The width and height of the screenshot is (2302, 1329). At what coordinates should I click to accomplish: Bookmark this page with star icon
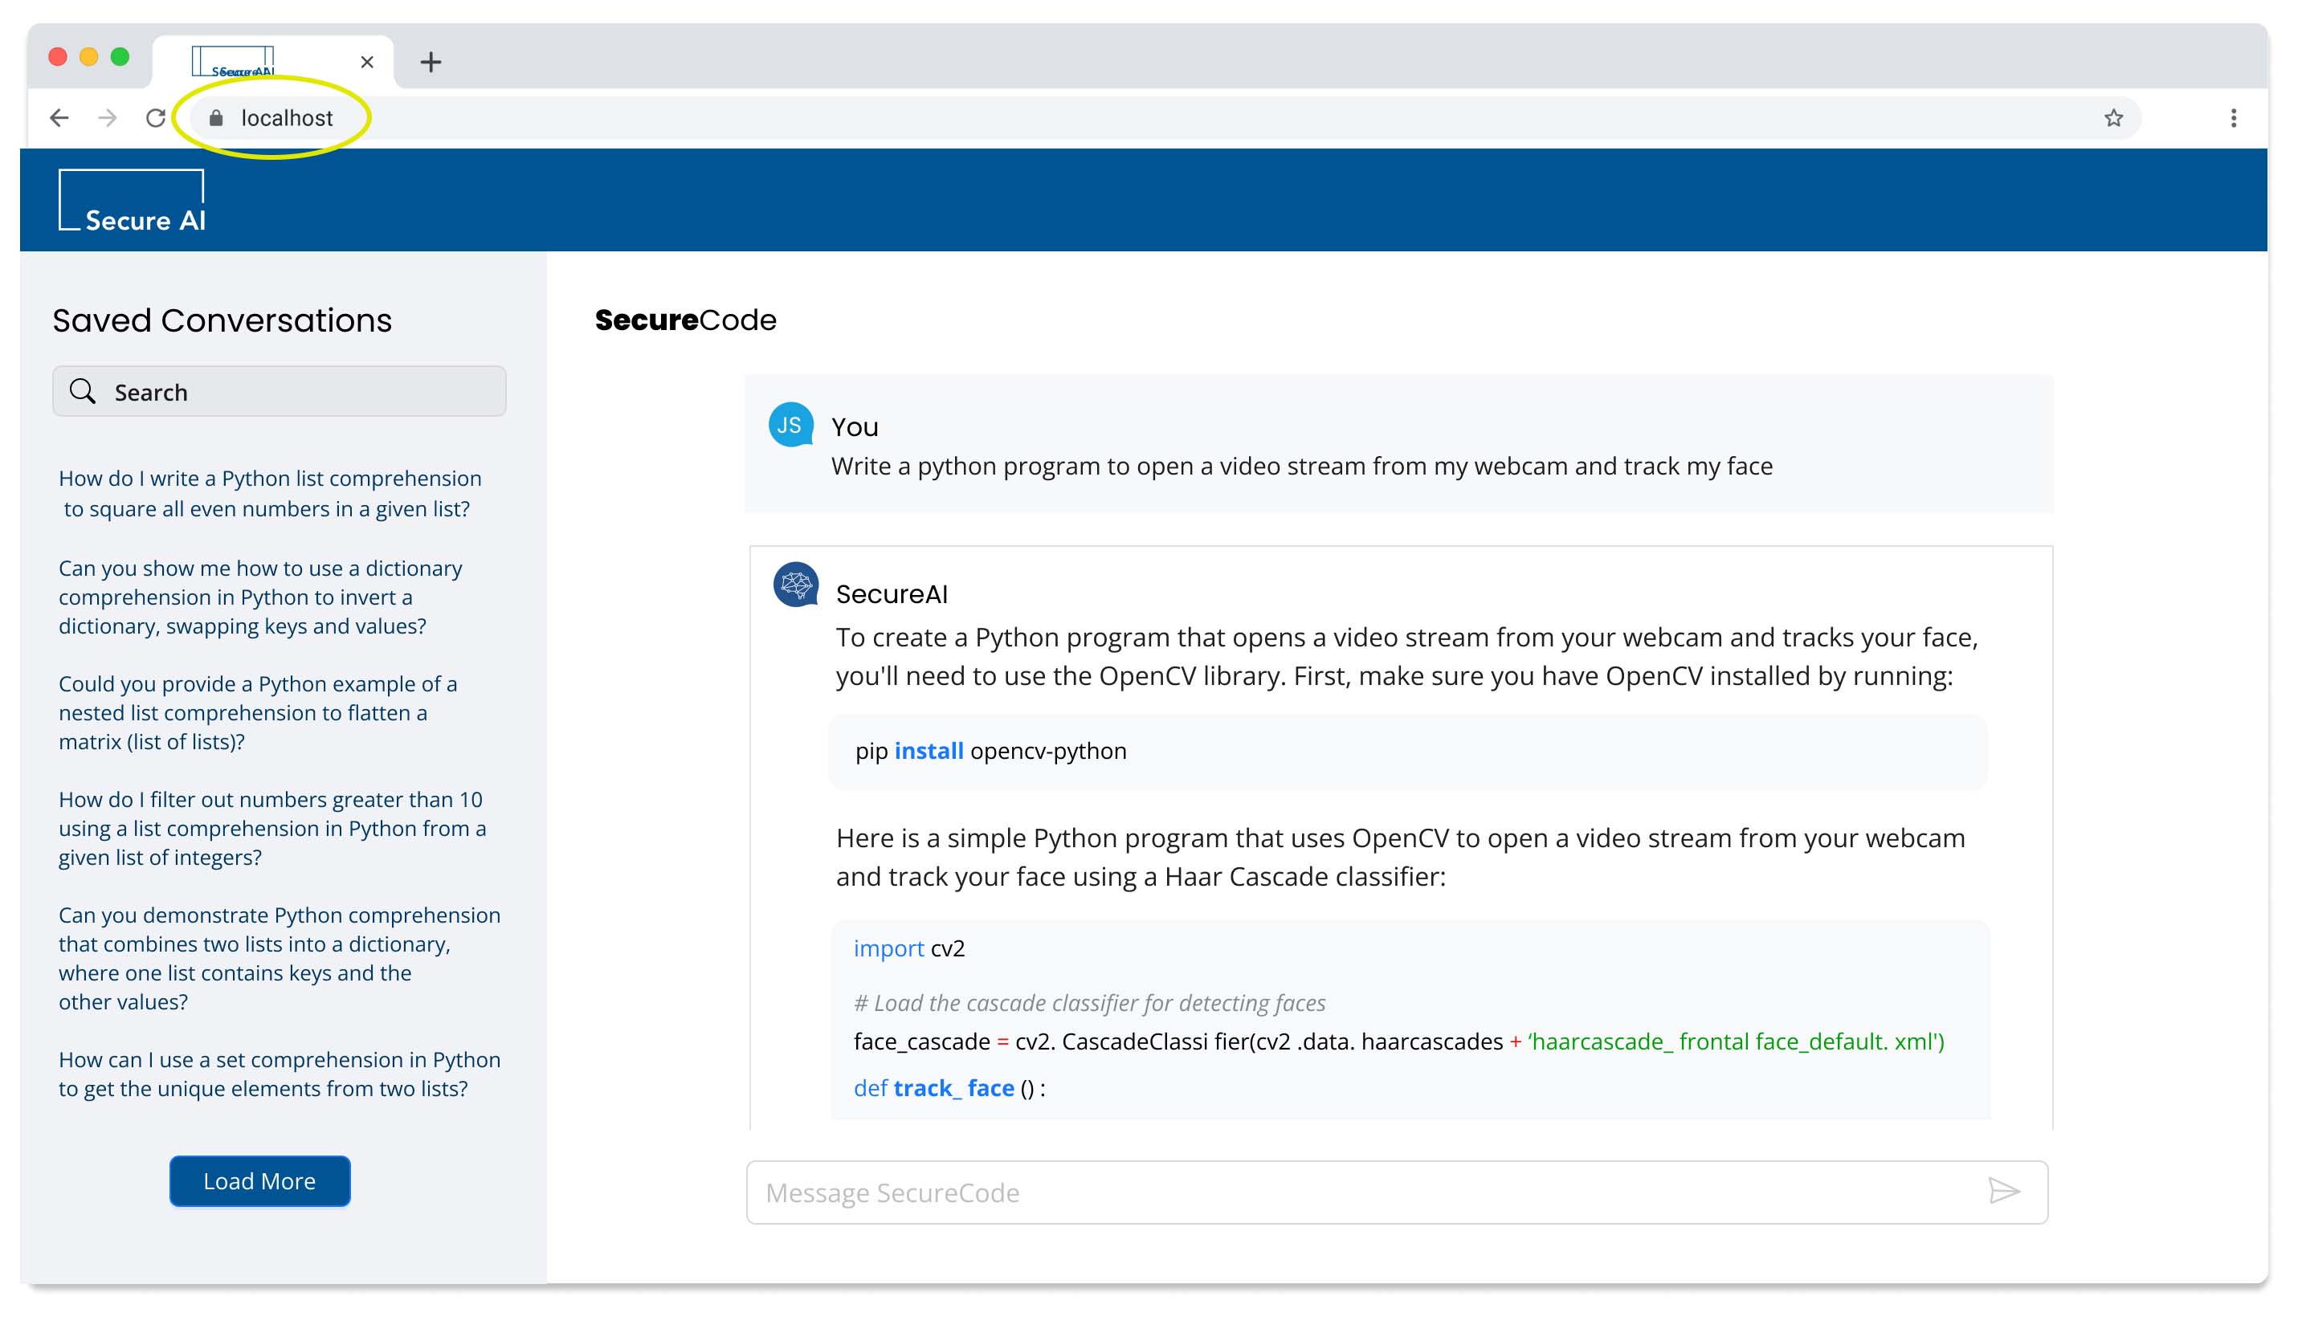[x=2113, y=118]
